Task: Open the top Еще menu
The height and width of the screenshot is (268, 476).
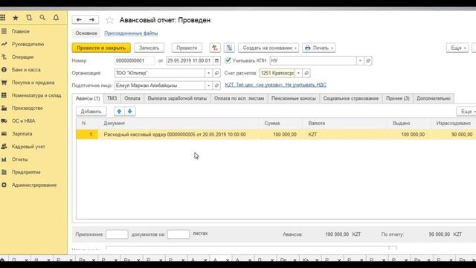Action: click(457, 48)
